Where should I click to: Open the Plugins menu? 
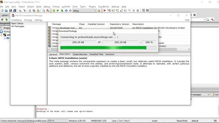point(92,6)
